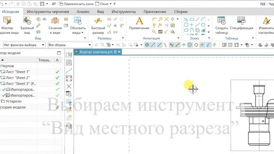Click the Обновить виды icon
The image size is (274, 154).
(x=78, y=21)
